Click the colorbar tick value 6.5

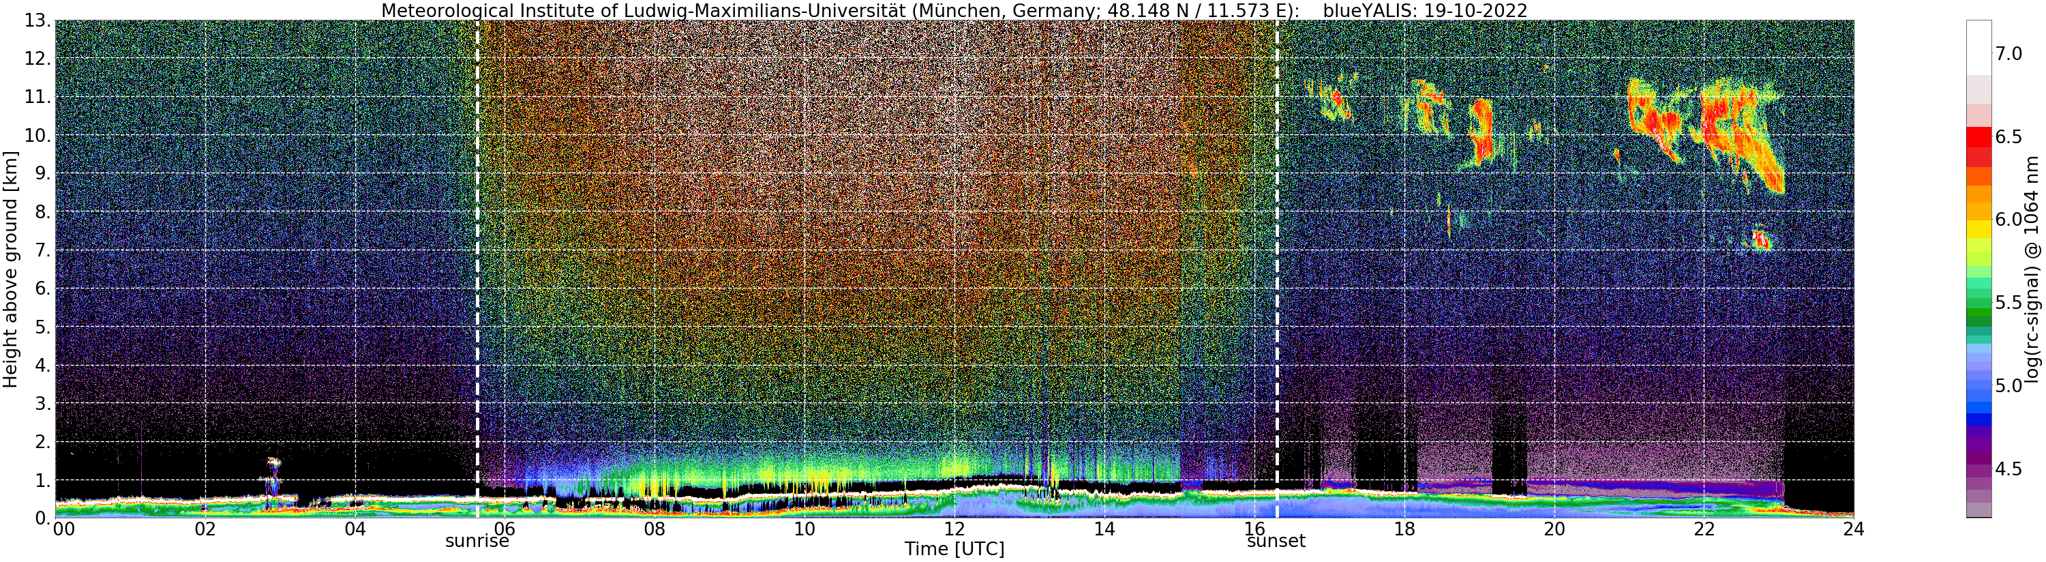[2009, 136]
